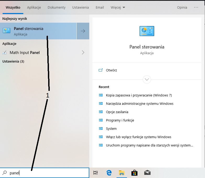The width and height of the screenshot is (205, 178).
Task: Open Microsoft Store from the taskbar
Action: pos(134,173)
